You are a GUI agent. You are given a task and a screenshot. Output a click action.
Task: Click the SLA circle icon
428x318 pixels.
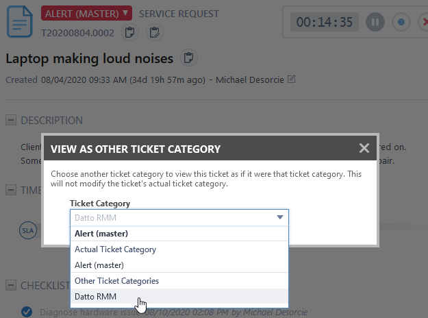[x=27, y=230]
